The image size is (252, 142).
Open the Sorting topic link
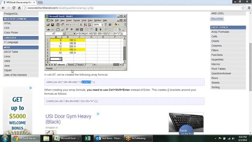[215, 87]
